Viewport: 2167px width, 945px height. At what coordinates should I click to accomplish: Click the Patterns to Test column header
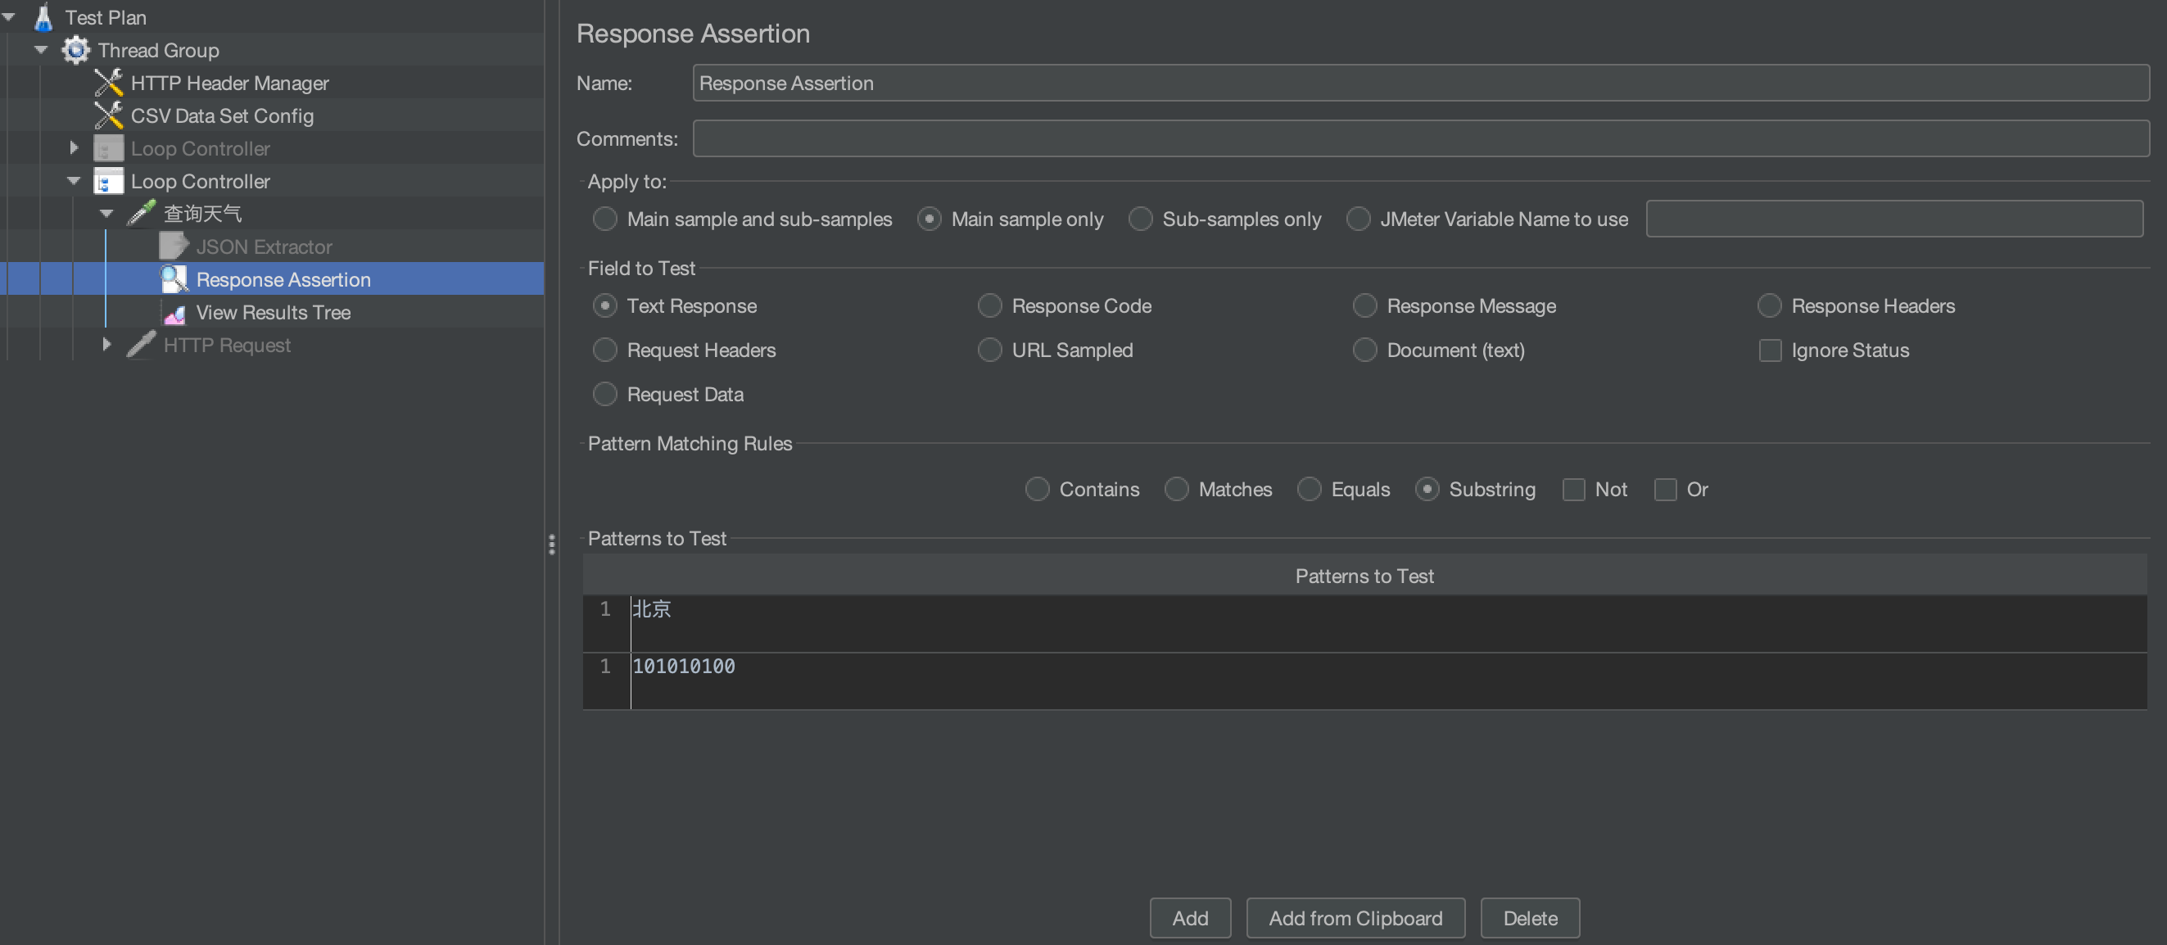tap(1364, 576)
